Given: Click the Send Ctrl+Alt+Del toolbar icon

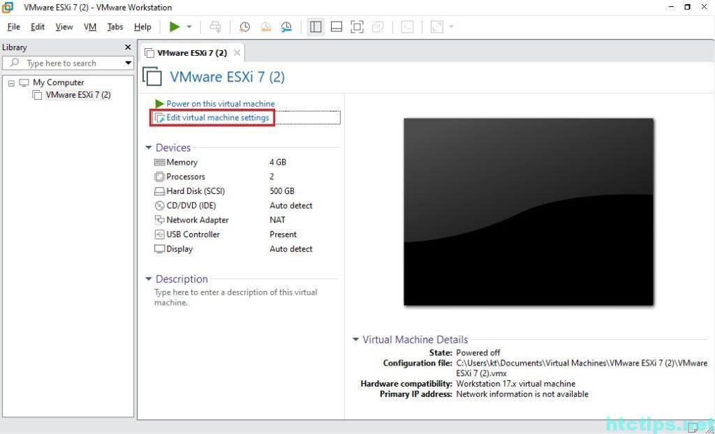Looking at the screenshot, I should click(215, 27).
